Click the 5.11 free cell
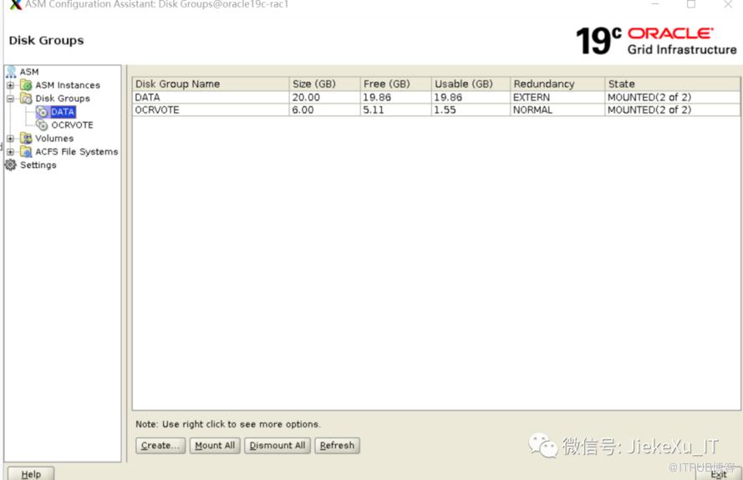This screenshot has height=480, width=743. point(395,110)
